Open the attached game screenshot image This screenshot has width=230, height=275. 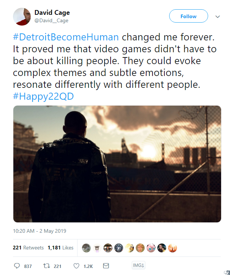pyautogui.click(x=117, y=164)
